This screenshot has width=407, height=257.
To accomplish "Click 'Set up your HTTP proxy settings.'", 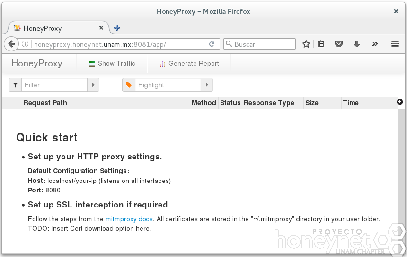I will (95, 157).
